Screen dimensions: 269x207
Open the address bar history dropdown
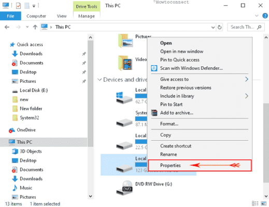click(x=213, y=27)
